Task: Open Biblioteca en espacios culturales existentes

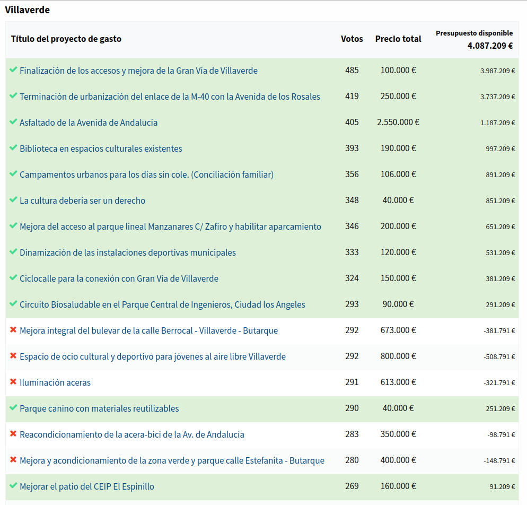Action: coord(101,149)
